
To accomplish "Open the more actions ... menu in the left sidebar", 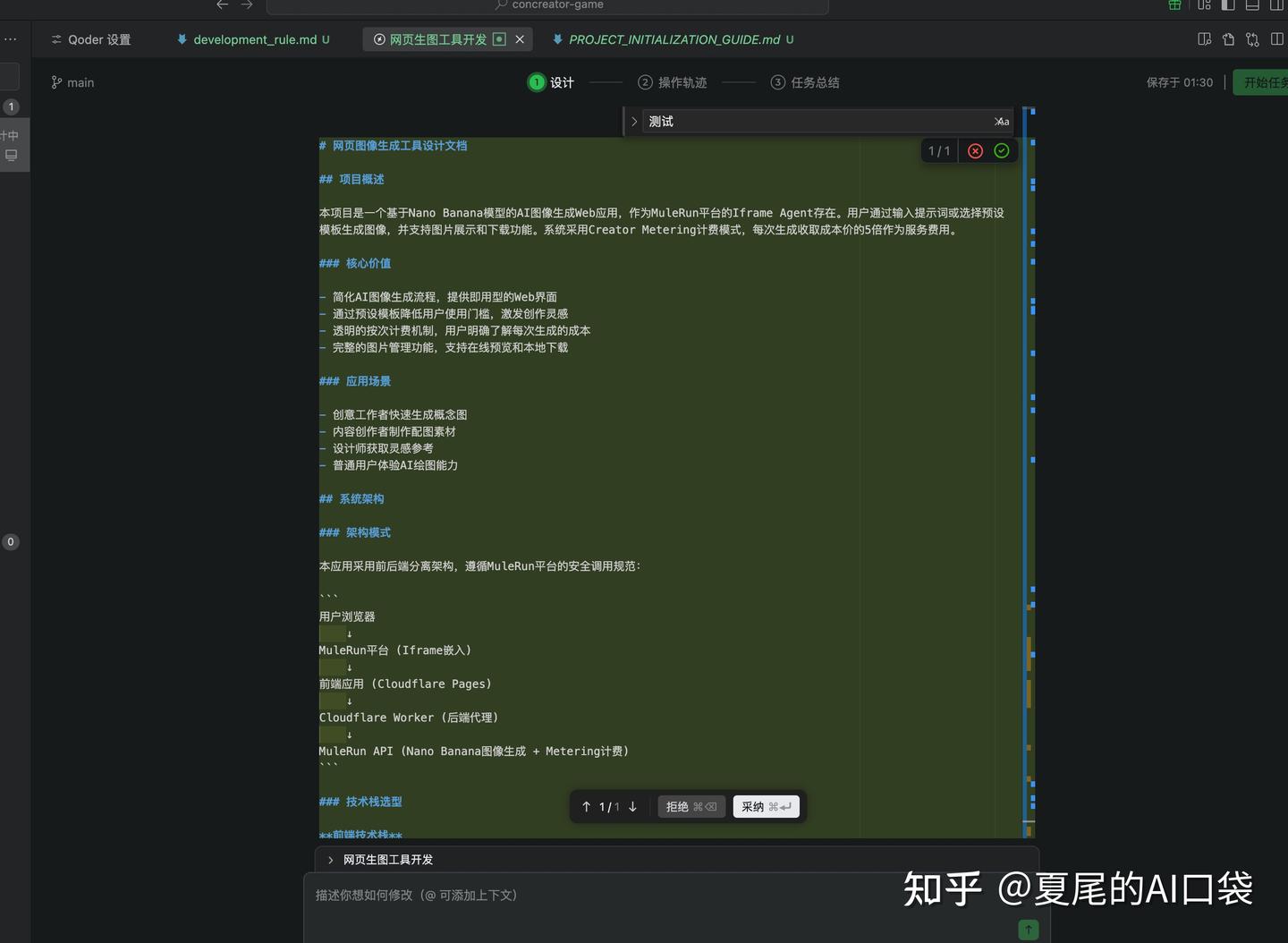I will pyautogui.click(x=12, y=38).
